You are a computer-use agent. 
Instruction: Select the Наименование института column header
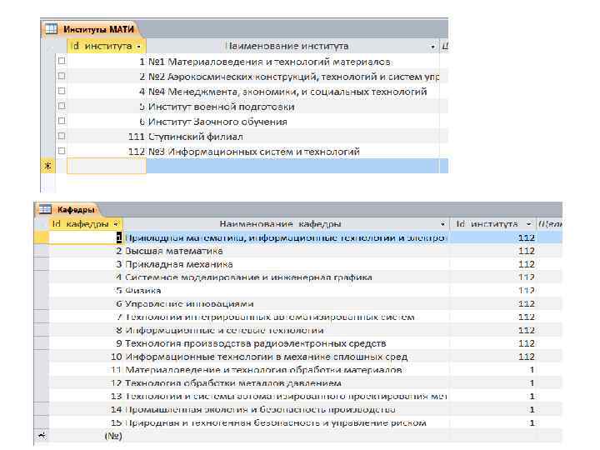pos(292,47)
